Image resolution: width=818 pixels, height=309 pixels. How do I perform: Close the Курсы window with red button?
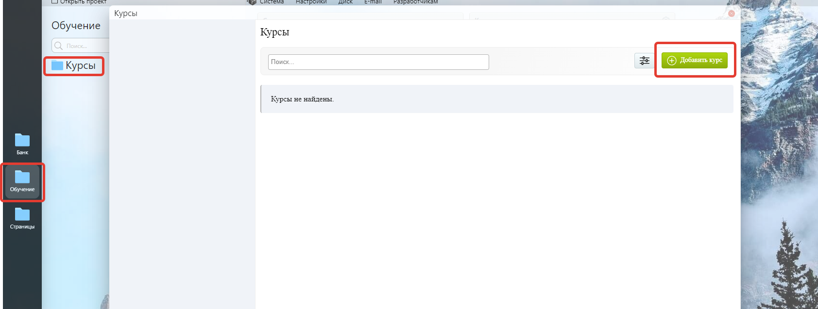(x=731, y=14)
